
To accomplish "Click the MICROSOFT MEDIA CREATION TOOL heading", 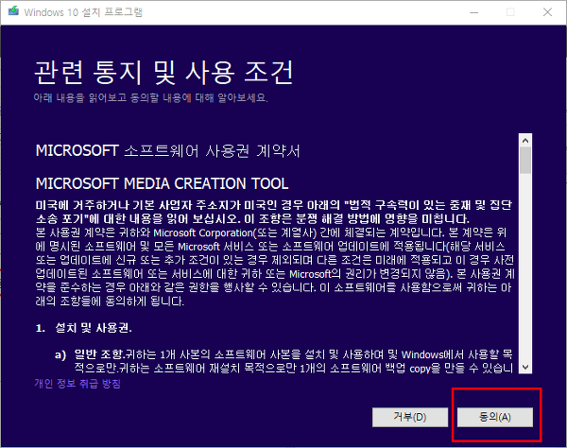I will 162,183.
